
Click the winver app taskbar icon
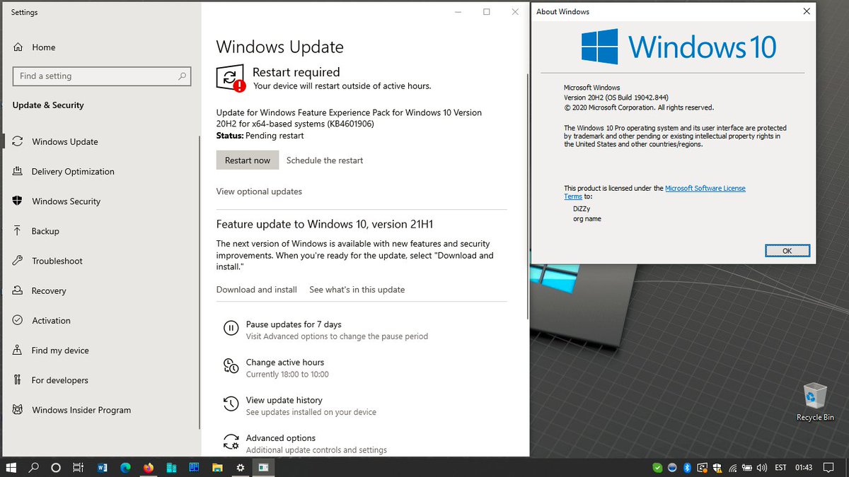point(263,468)
